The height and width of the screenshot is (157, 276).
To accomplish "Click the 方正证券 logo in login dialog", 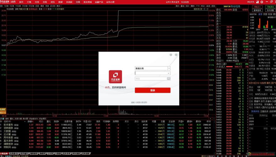I will (x=115, y=77).
